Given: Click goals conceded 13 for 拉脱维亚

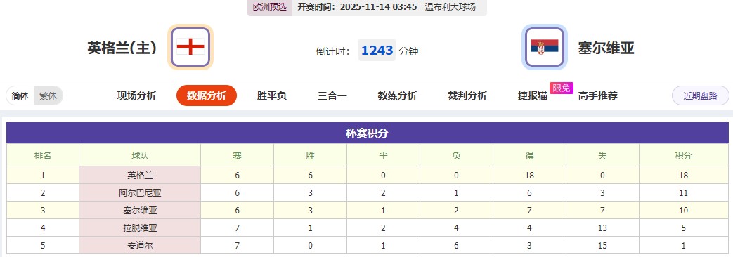Looking at the screenshot, I should click(x=602, y=228).
